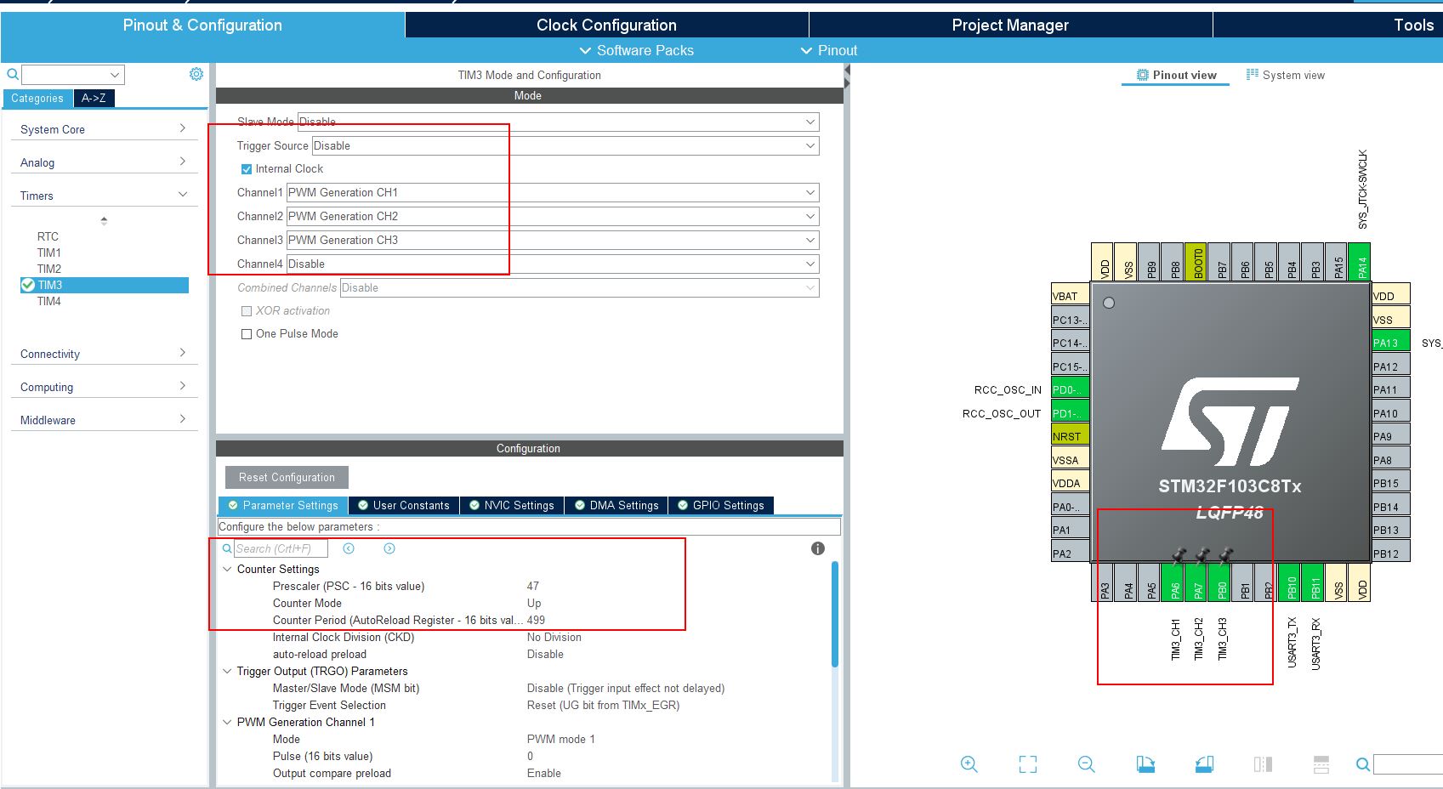Go to previous parameter search result
1443x789 pixels.
point(349,548)
